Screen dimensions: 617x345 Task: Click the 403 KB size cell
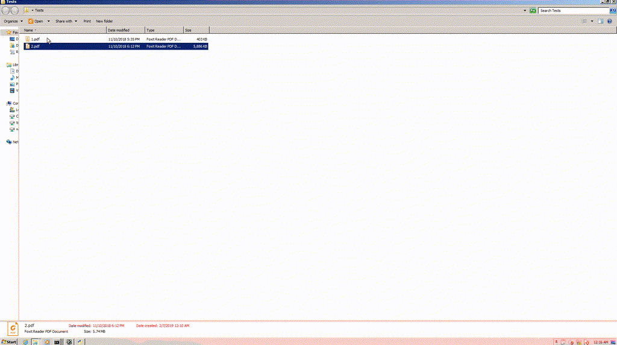pos(202,39)
